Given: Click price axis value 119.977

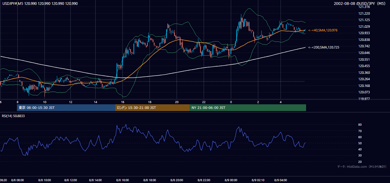Looking at the screenshot, I should click(364, 99).
